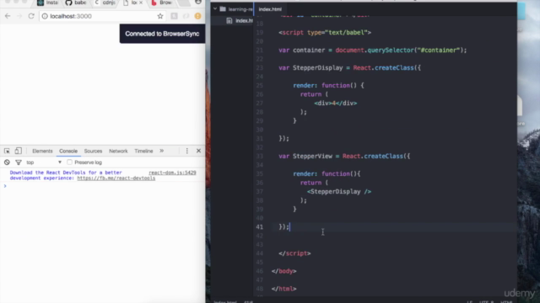The width and height of the screenshot is (540, 303).
Task: Click index.html file icon in sidebar
Action: pyautogui.click(x=229, y=20)
